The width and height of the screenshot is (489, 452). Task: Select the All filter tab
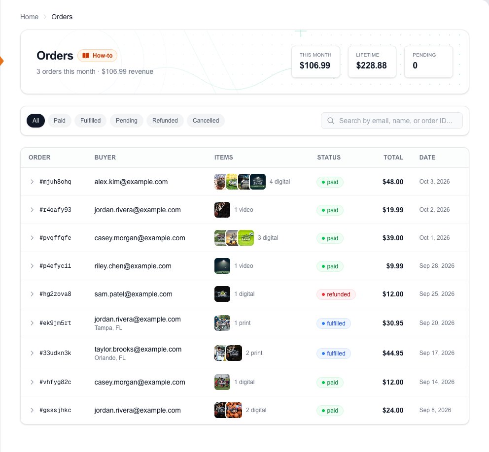click(36, 121)
